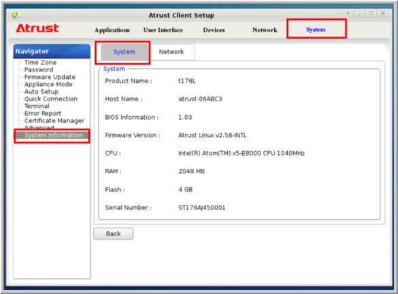Click the green window icon in title bar

point(15,15)
